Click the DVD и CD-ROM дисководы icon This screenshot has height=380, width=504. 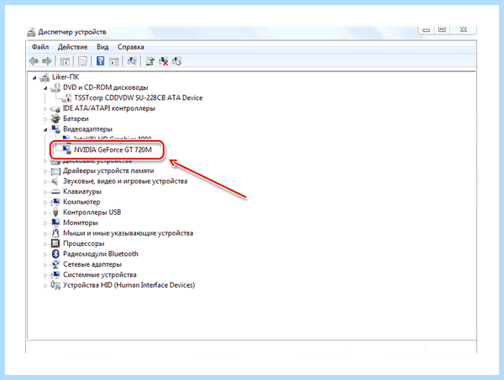point(55,87)
